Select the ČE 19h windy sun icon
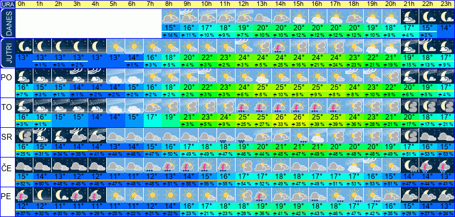 (x=373, y=165)
